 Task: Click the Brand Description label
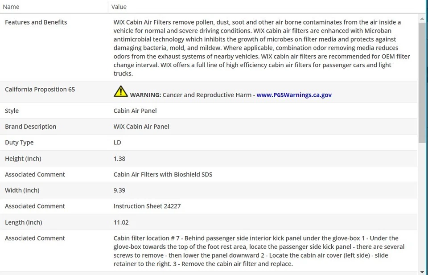[31, 127]
